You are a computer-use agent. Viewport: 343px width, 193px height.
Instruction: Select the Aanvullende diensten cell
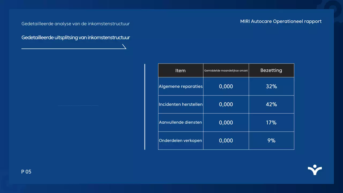[x=180, y=122]
